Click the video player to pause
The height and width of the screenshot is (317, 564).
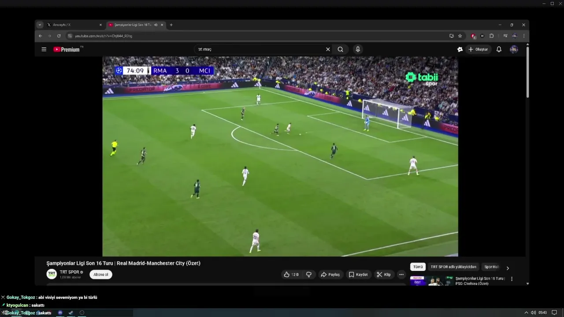tap(280, 156)
